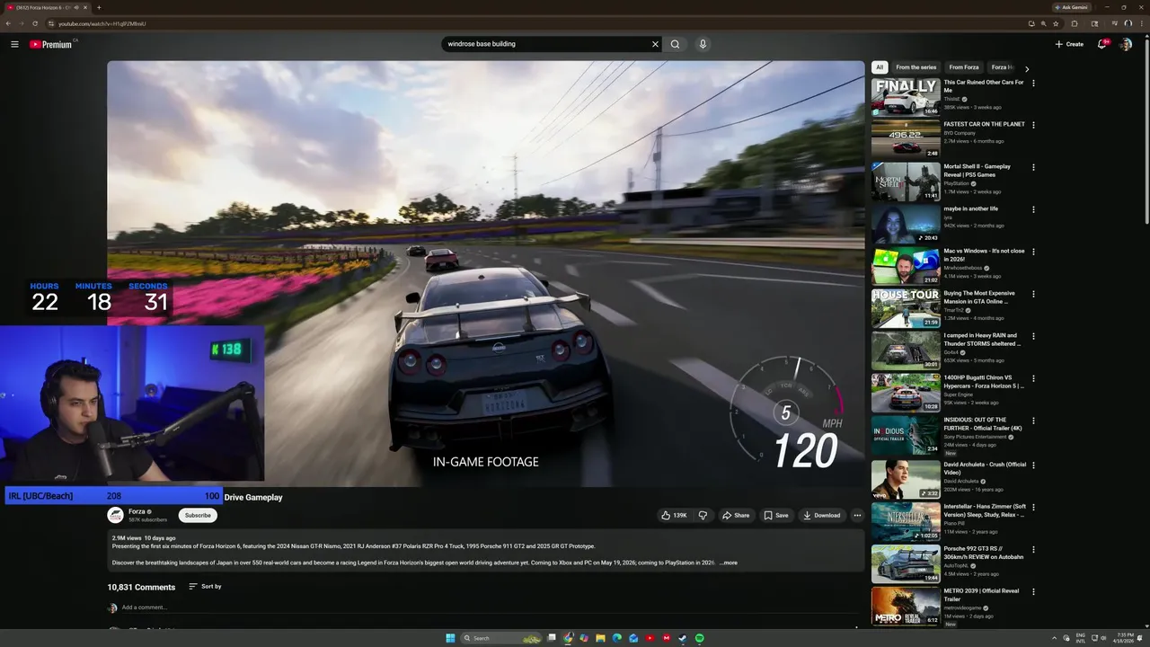
Task: Play 'Mortal Shell II' gameplay thumbnail
Action: click(x=906, y=182)
